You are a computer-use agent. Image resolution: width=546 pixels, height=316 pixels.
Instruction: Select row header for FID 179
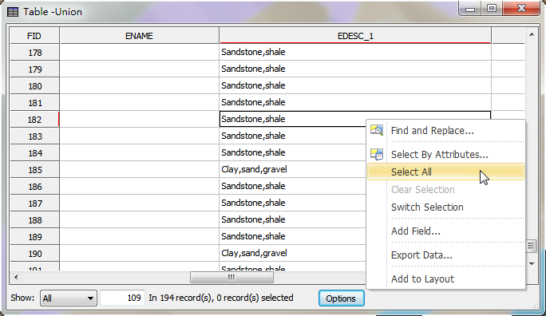click(34, 69)
